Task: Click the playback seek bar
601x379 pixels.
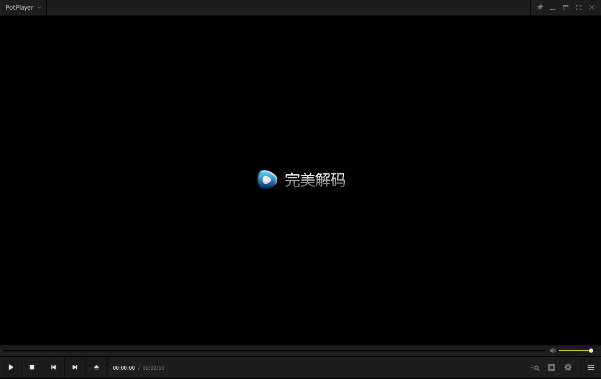Action: 274,350
